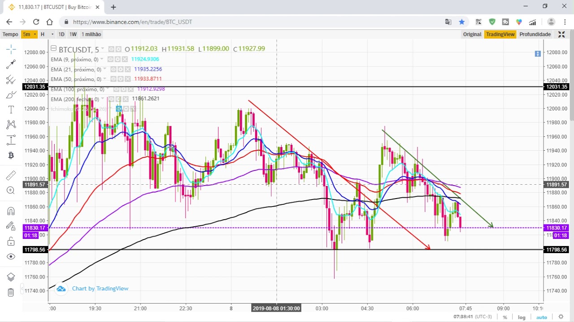The image size is (574, 322).
Task: Remove the EMA 50 indicator
Action: point(128,79)
